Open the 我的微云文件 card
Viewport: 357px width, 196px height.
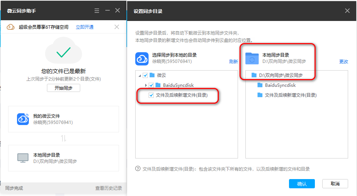click(x=64, y=119)
